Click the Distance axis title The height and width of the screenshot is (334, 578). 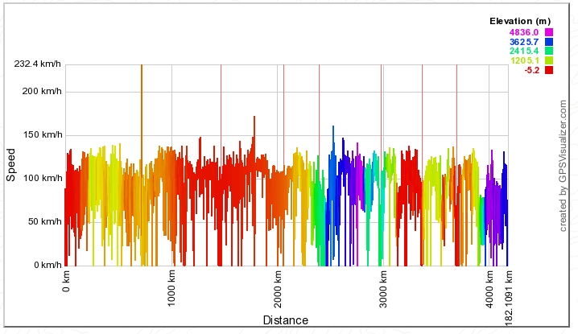click(x=285, y=320)
